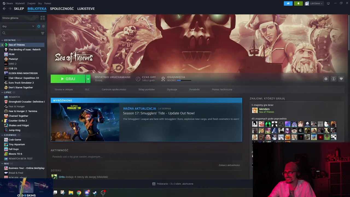Open the Pomoc menu

pos(48,3)
